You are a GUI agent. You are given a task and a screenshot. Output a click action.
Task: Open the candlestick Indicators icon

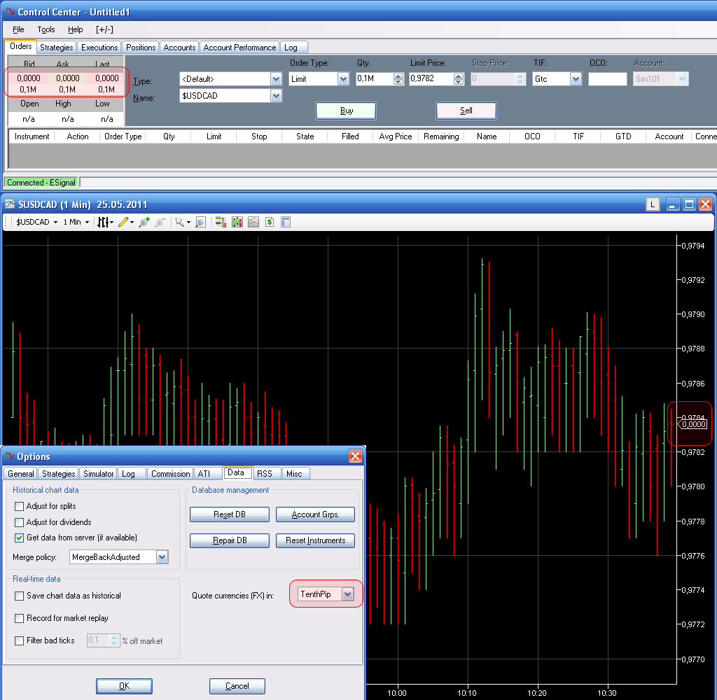(237, 222)
